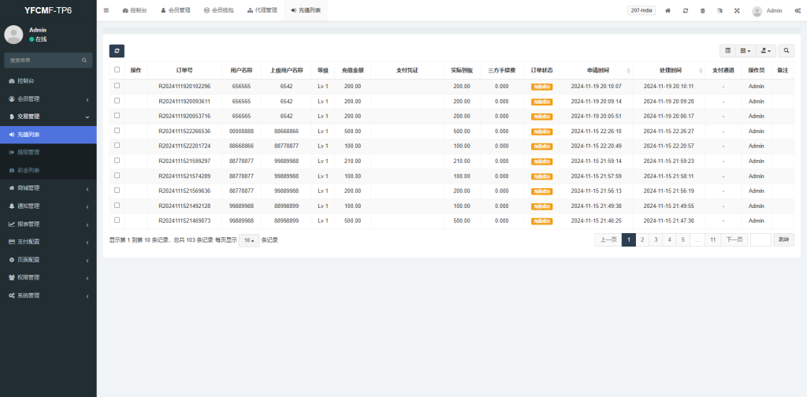This screenshot has width=807, height=397.
Task: Enter fullscreen with the expand icon
Action: 737,11
